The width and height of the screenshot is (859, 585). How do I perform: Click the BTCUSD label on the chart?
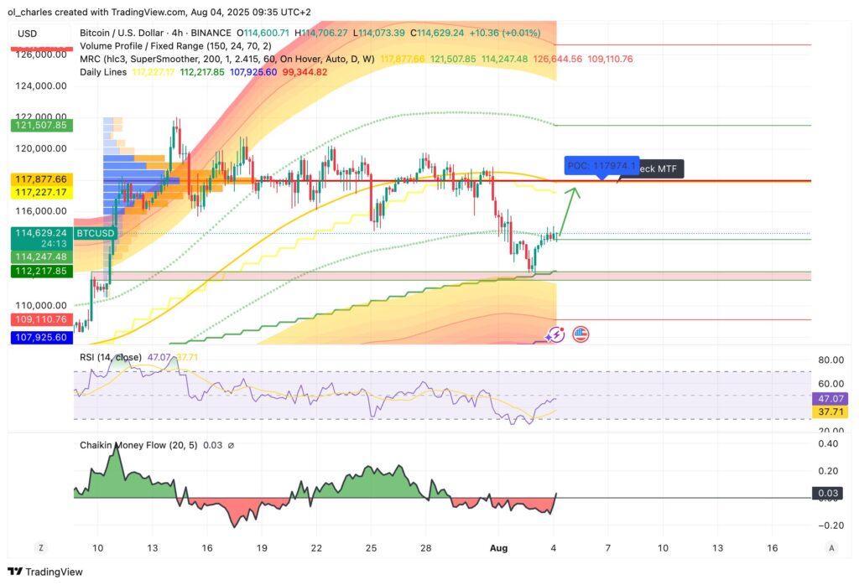pos(94,233)
